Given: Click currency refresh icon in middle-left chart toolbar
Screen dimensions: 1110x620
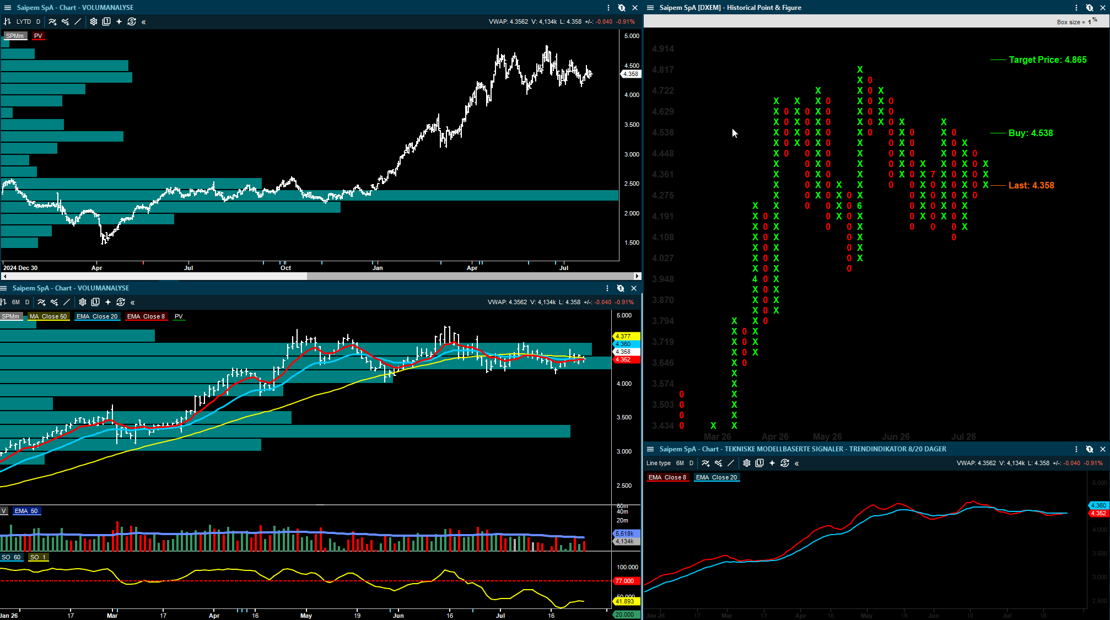Looking at the screenshot, I should click(x=121, y=302).
